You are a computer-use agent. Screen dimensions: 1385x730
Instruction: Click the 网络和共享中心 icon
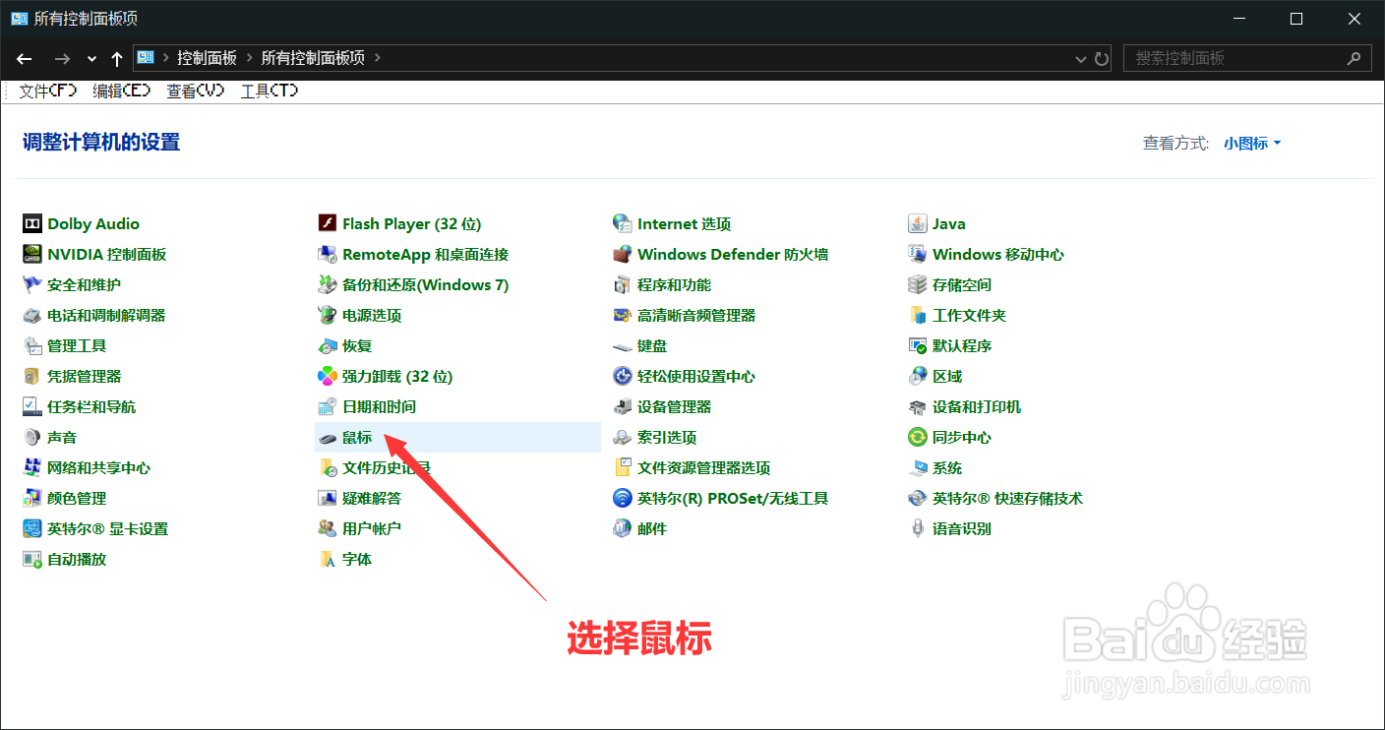[32, 467]
